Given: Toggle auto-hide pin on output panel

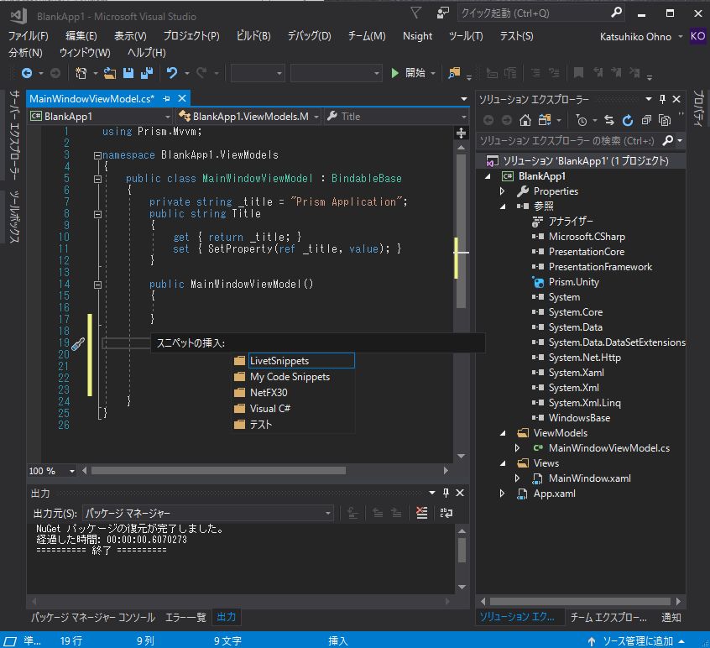Looking at the screenshot, I should [446, 493].
